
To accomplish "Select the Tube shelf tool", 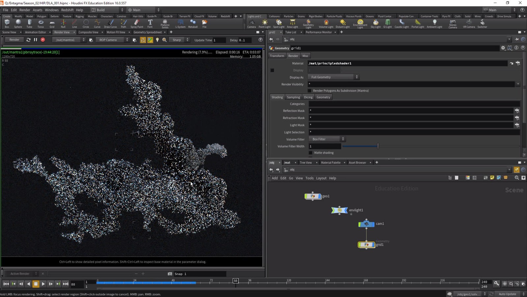I will (29, 24).
